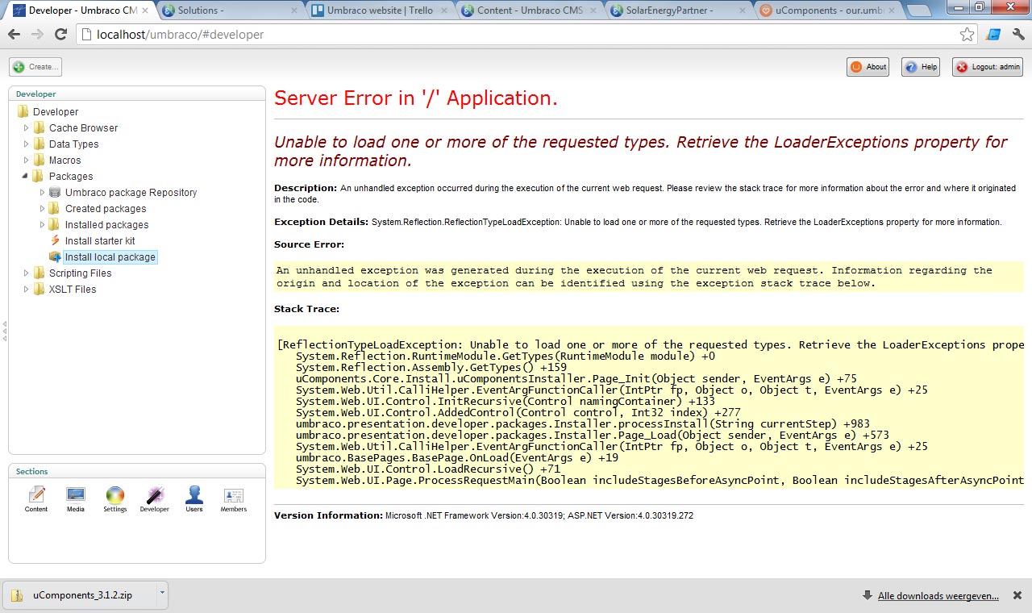Select Umbraco package Repository tree item
The image size is (1032, 613).
tap(131, 193)
